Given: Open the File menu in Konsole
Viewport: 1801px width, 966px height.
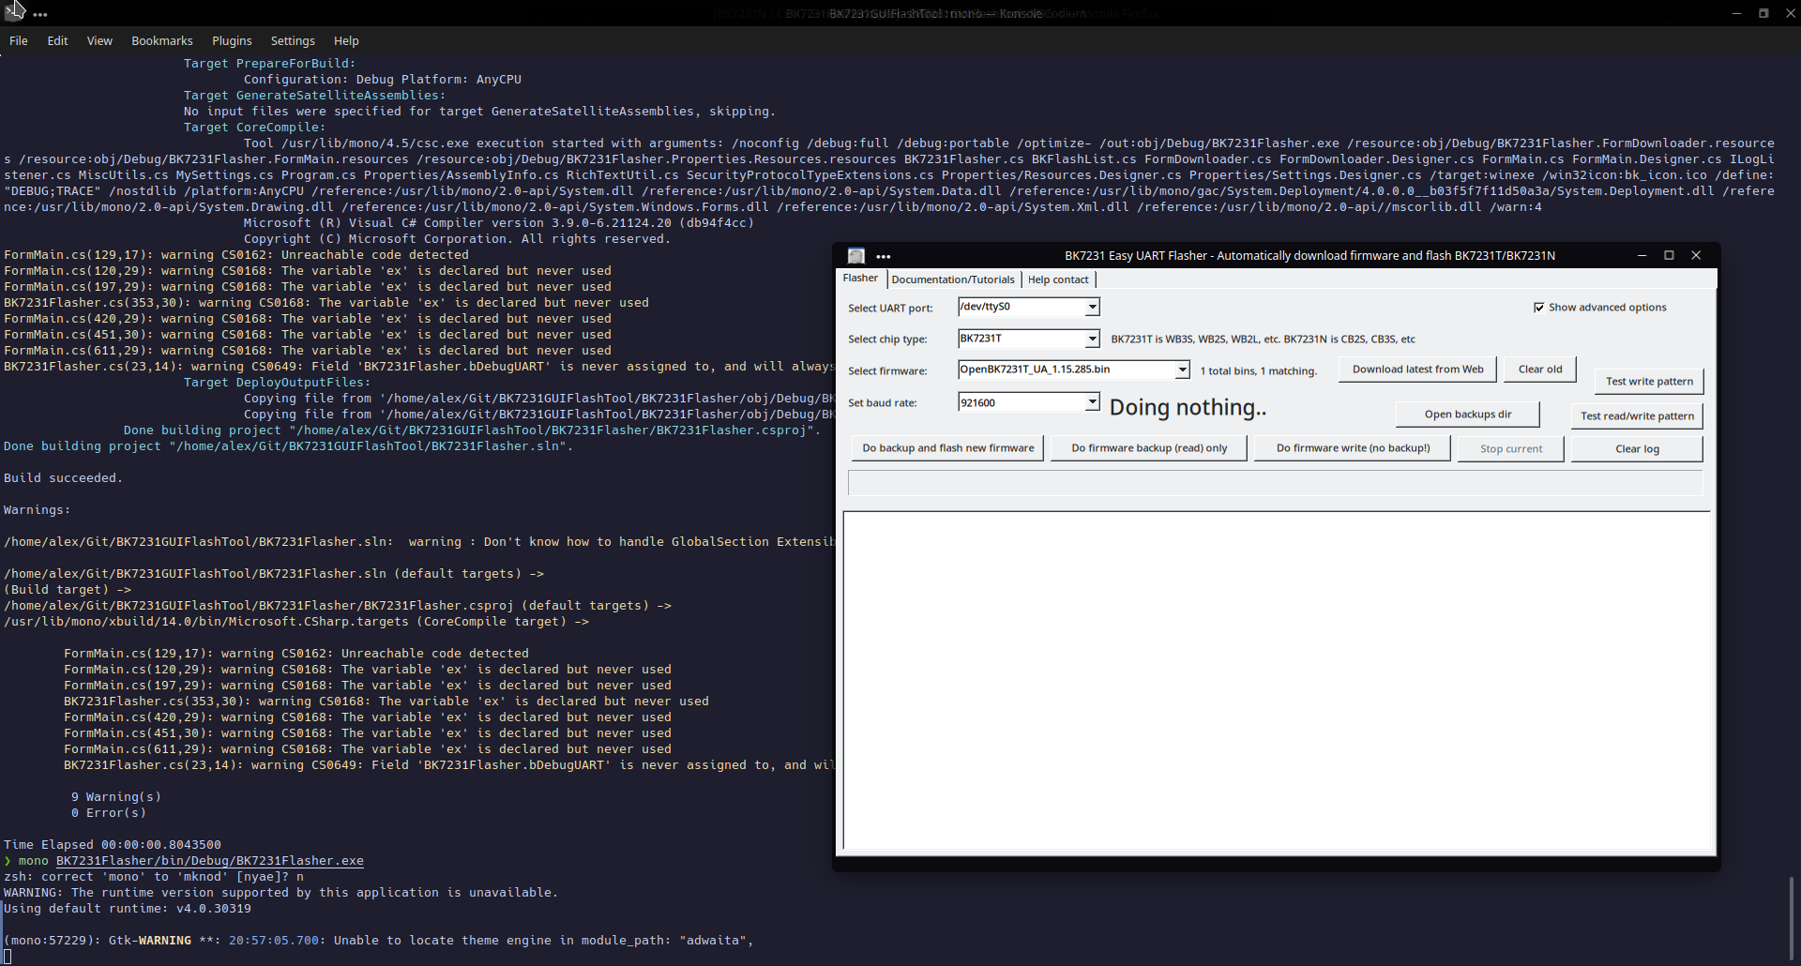Looking at the screenshot, I should click(x=19, y=40).
